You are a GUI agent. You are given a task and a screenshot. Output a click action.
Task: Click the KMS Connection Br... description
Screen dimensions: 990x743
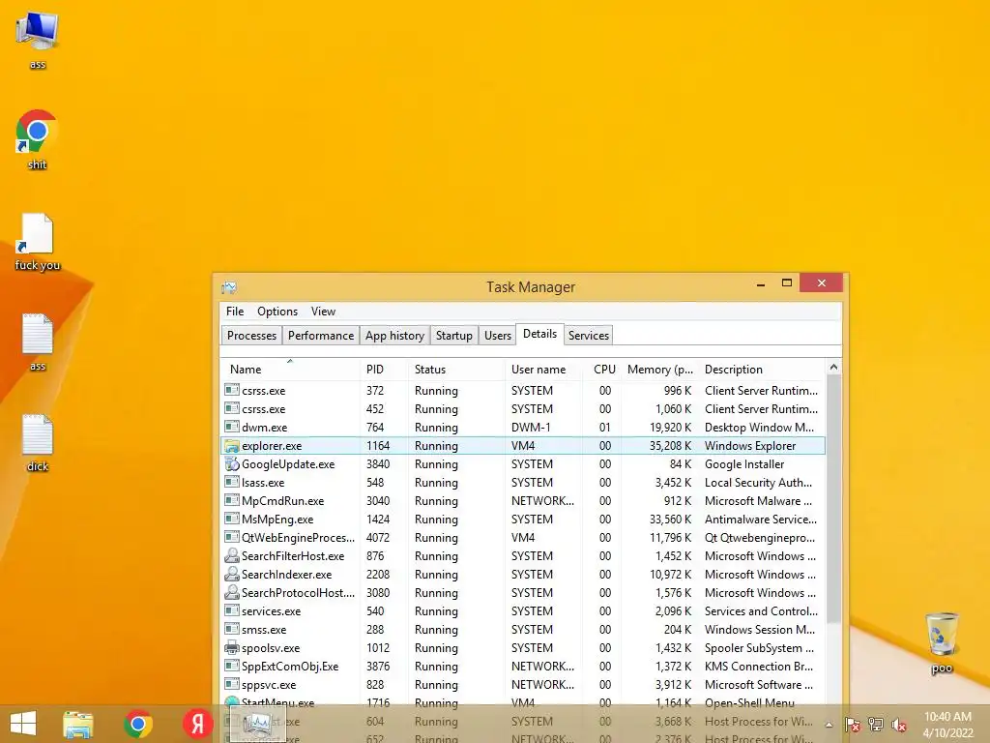[x=759, y=666]
